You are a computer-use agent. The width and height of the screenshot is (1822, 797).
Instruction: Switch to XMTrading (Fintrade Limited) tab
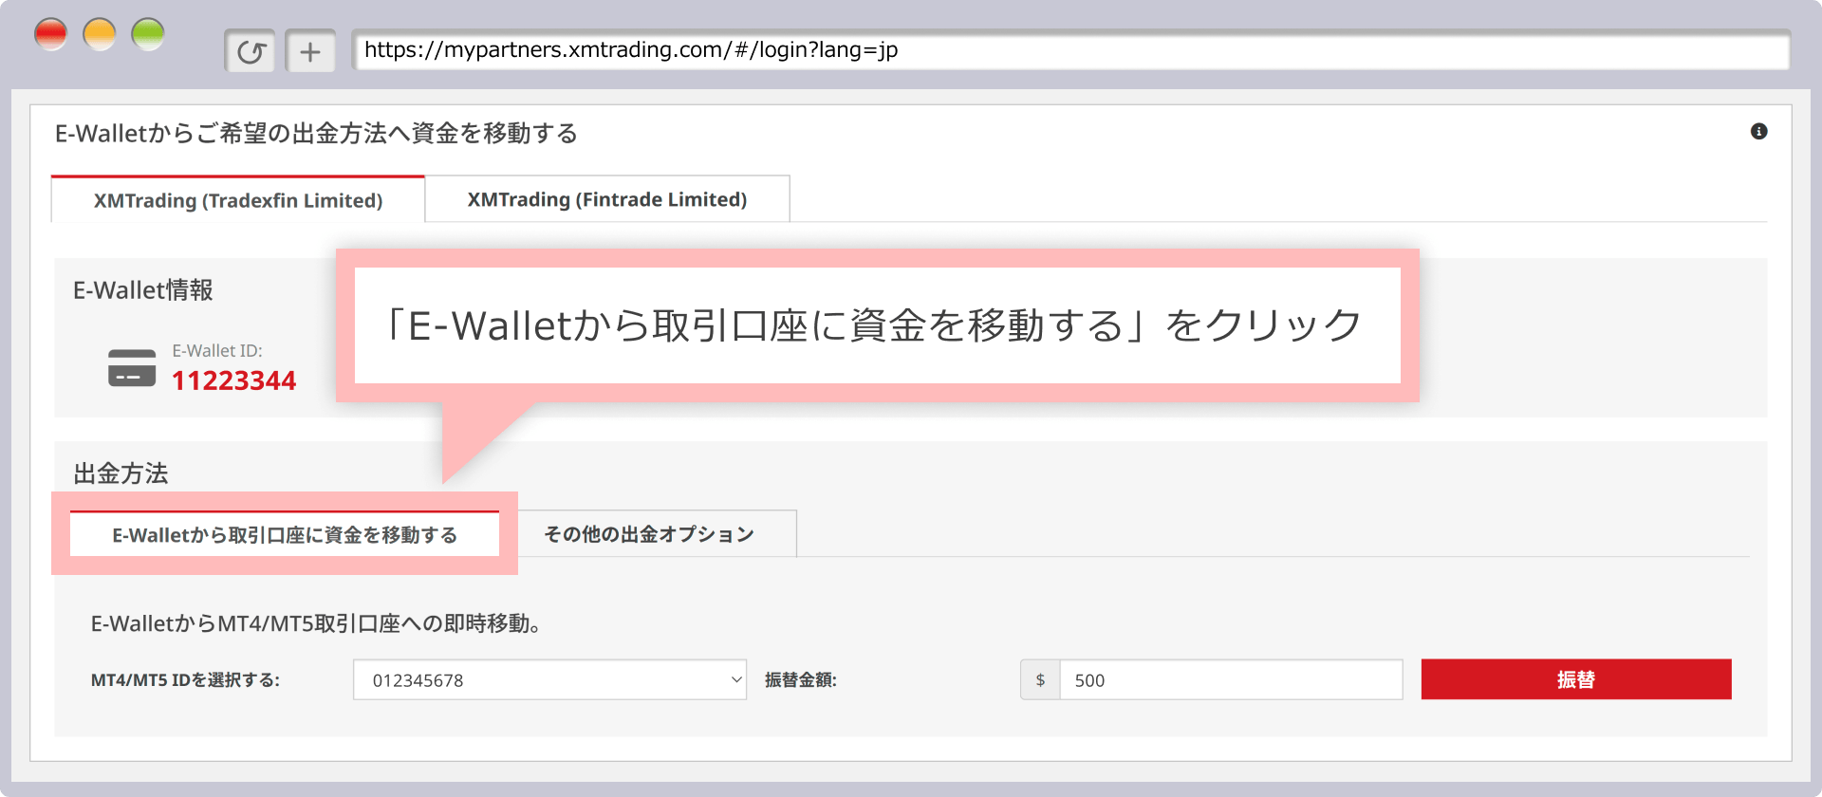pos(607,199)
